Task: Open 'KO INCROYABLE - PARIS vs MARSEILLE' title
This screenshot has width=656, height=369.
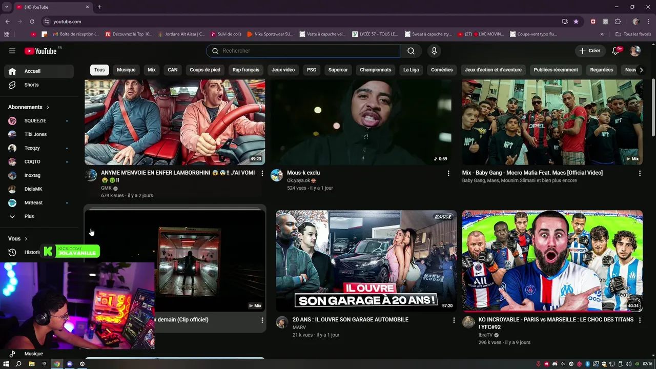Action: [556, 323]
